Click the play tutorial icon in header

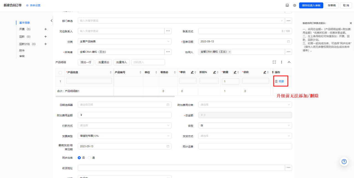[x=295, y=5]
